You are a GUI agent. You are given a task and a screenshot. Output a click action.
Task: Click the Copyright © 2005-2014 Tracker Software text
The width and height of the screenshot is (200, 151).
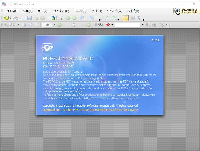[91, 106]
